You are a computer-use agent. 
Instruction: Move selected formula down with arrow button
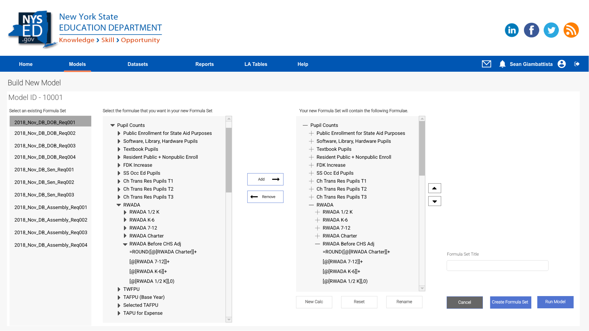[x=434, y=201]
